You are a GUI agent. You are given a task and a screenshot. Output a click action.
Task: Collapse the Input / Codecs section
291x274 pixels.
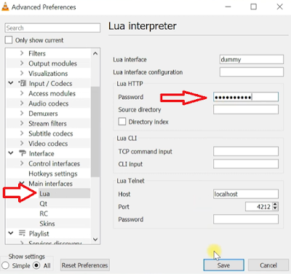[11, 83]
